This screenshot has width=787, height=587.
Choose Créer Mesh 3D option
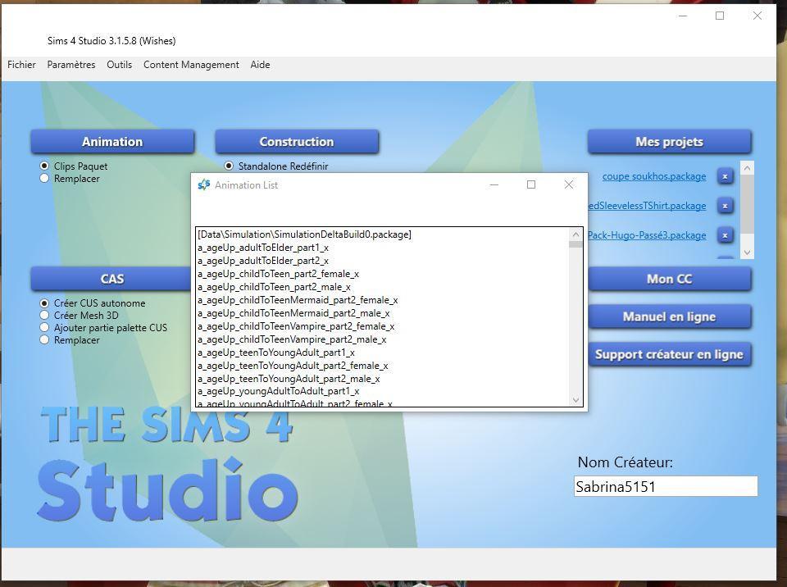point(44,316)
